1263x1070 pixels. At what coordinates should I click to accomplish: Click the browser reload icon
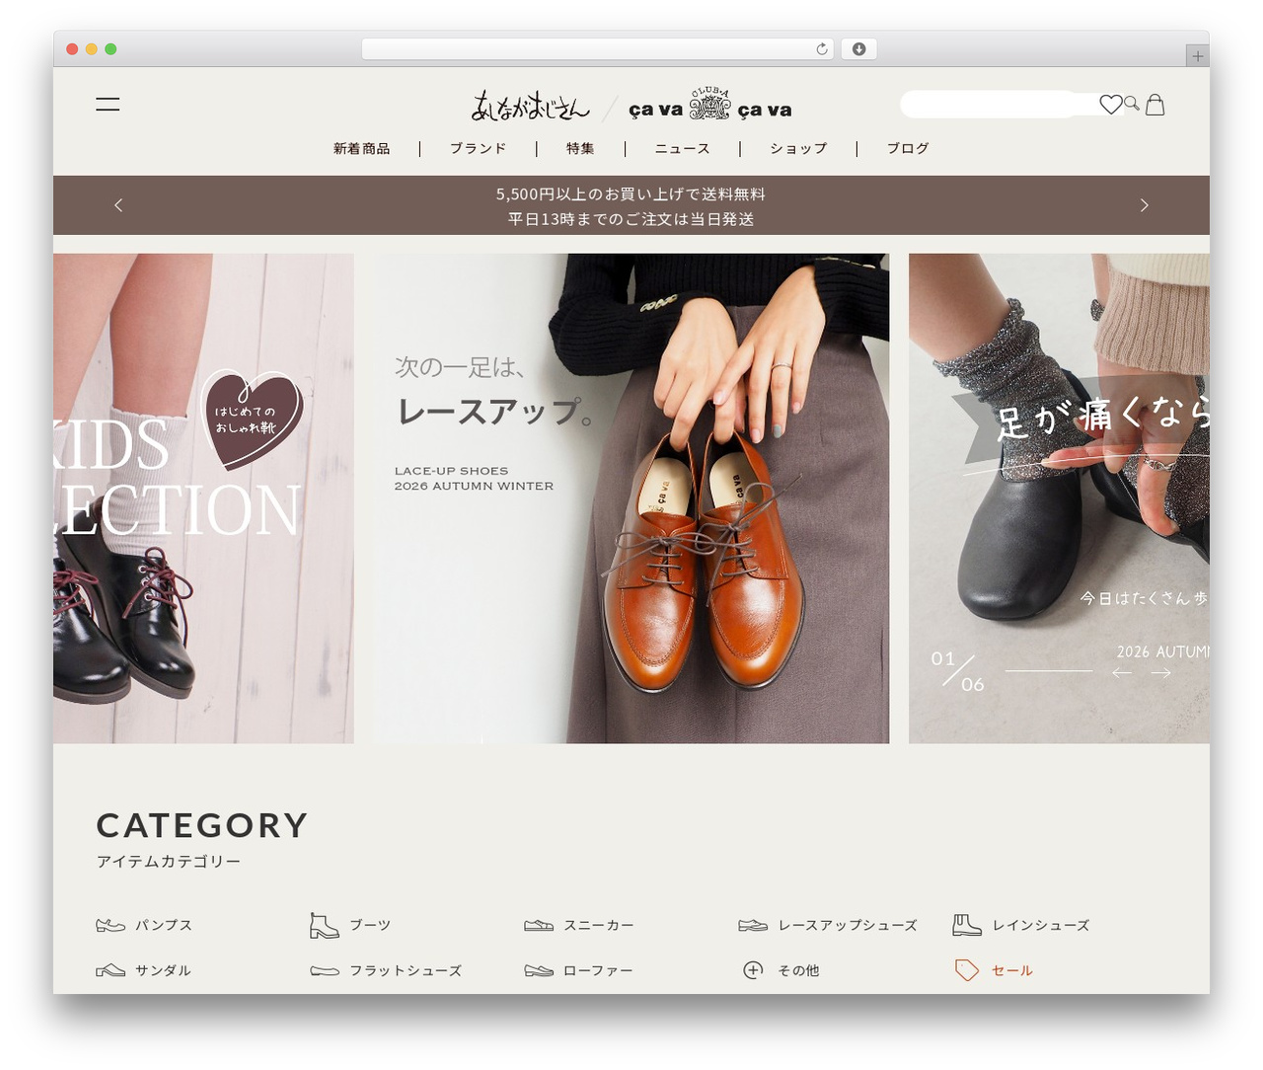coord(822,48)
